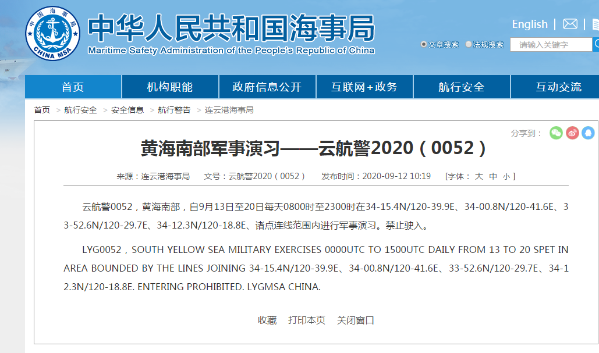This screenshot has width=599, height=353.
Task: Go to 航行警告 in the breadcrumb
Action: (174, 110)
